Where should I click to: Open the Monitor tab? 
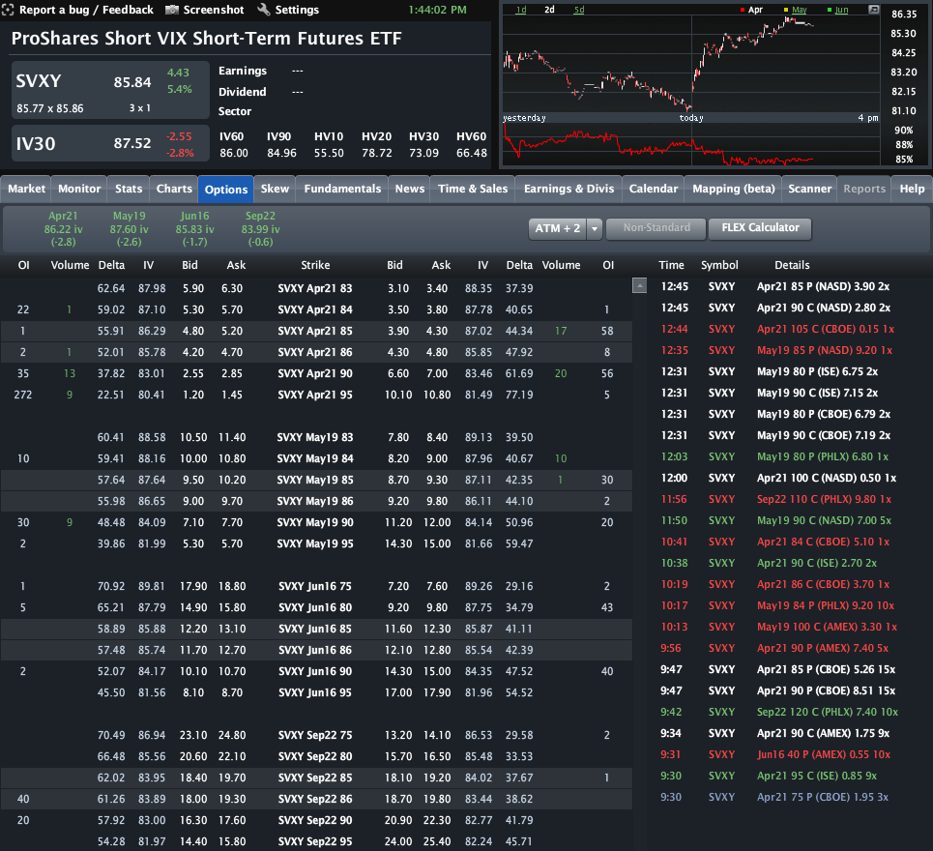[79, 189]
